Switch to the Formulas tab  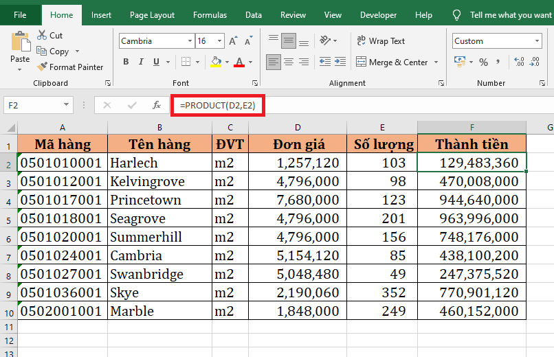coord(210,15)
